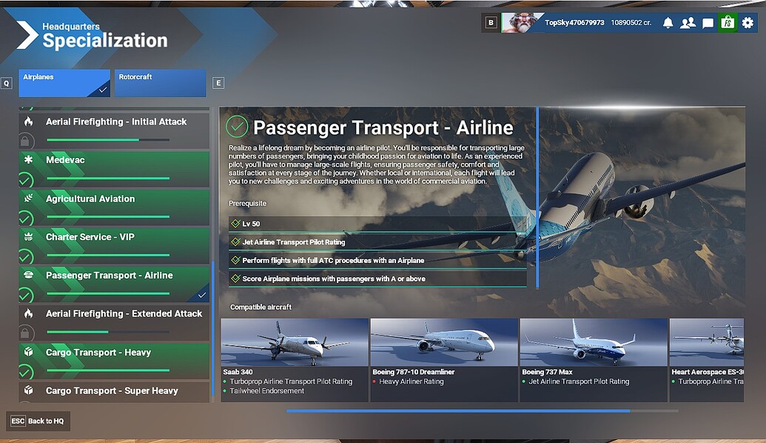Click the Agricultural Aviation completed checkmark

25,218
